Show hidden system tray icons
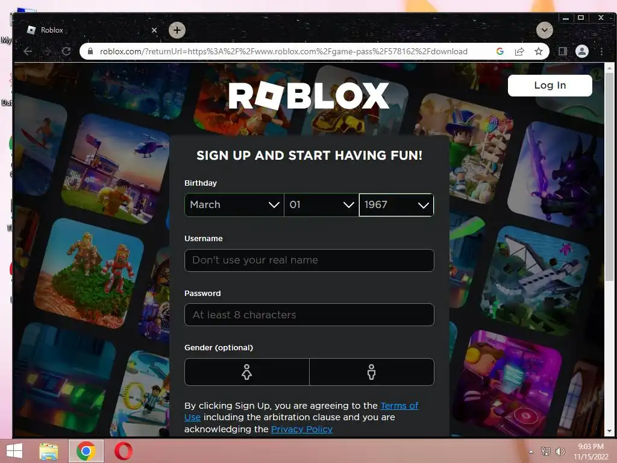The image size is (617, 463). (531, 452)
